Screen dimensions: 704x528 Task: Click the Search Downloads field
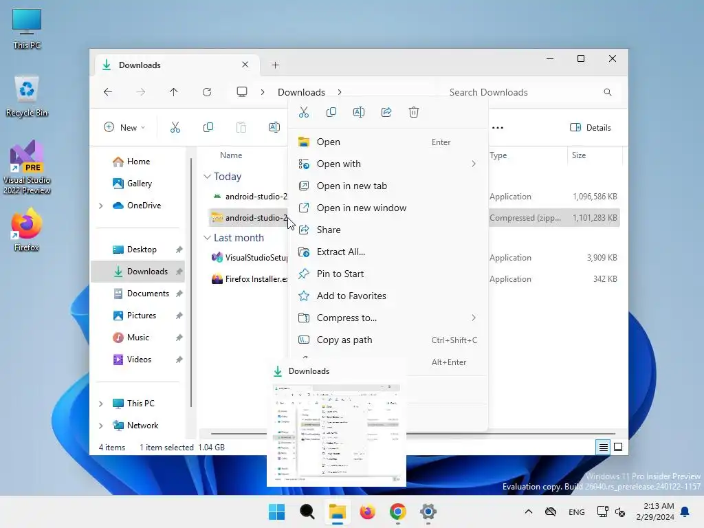coord(530,92)
